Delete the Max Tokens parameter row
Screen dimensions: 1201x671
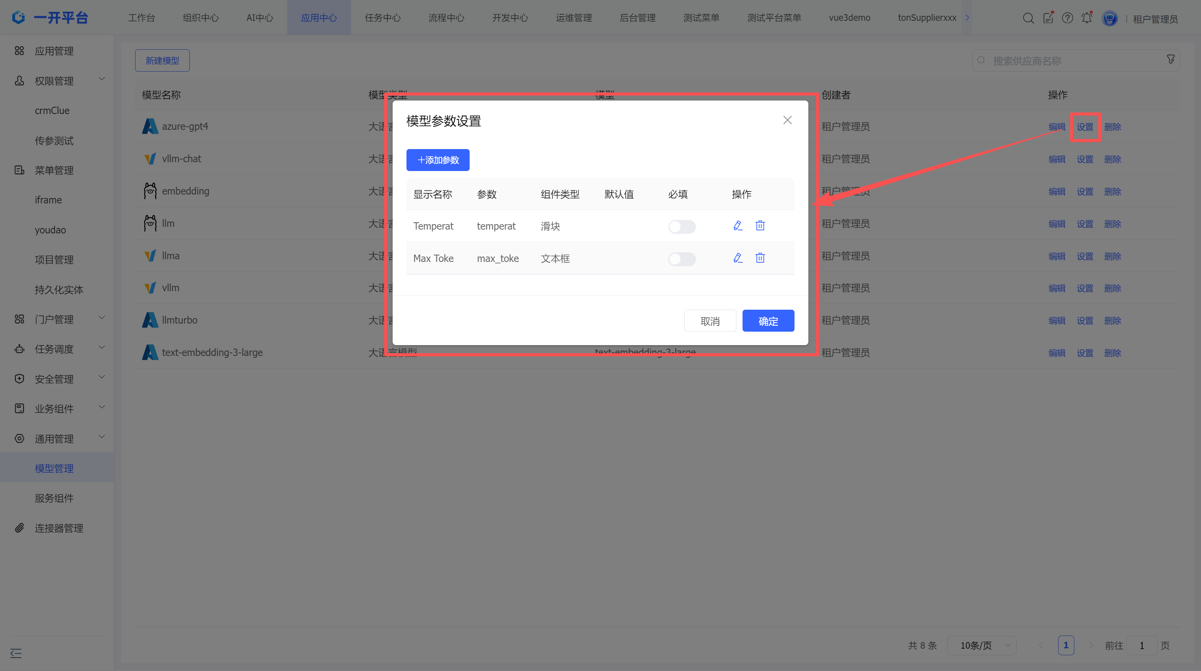pyautogui.click(x=760, y=258)
